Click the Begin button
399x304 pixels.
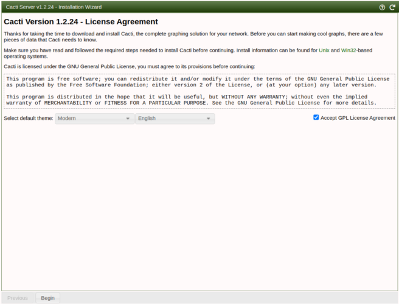pyautogui.click(x=48, y=298)
